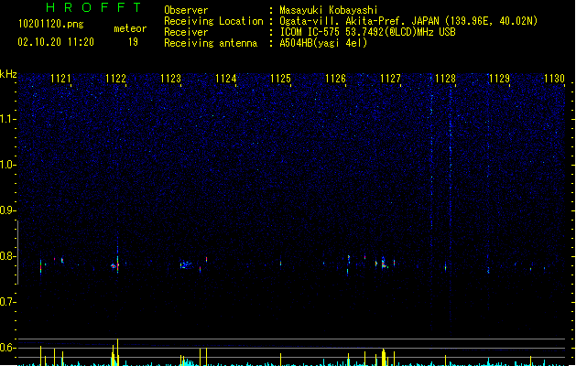
Task: Click the 0.6 kHz axis label
Action: tap(7, 348)
